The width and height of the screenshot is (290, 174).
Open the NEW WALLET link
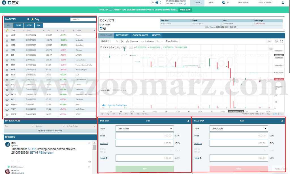coord(243,2)
